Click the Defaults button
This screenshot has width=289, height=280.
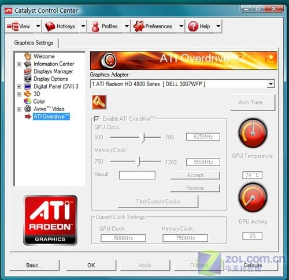253,266
